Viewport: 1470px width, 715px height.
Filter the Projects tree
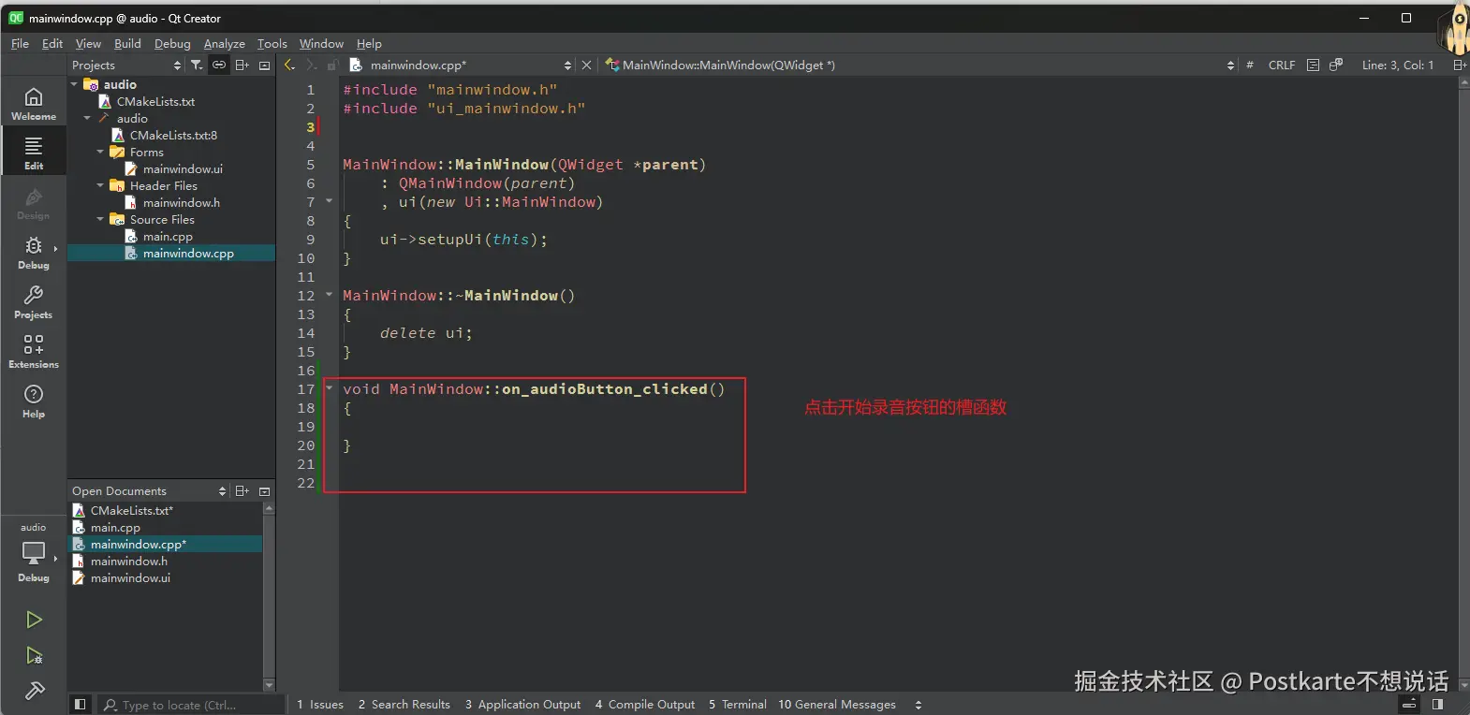tap(197, 65)
